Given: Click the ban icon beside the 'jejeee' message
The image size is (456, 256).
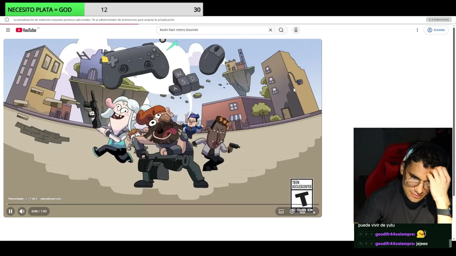Looking at the screenshot, I should [361, 244].
